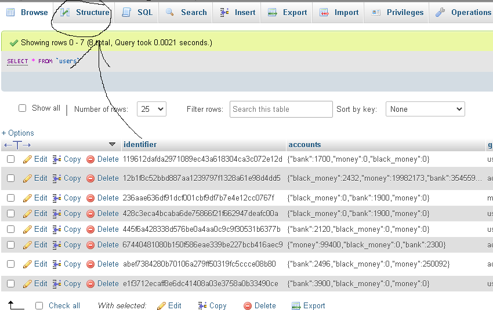Expand the column options triangle arrow
Viewport: 493px width, 310px height.
point(113,144)
